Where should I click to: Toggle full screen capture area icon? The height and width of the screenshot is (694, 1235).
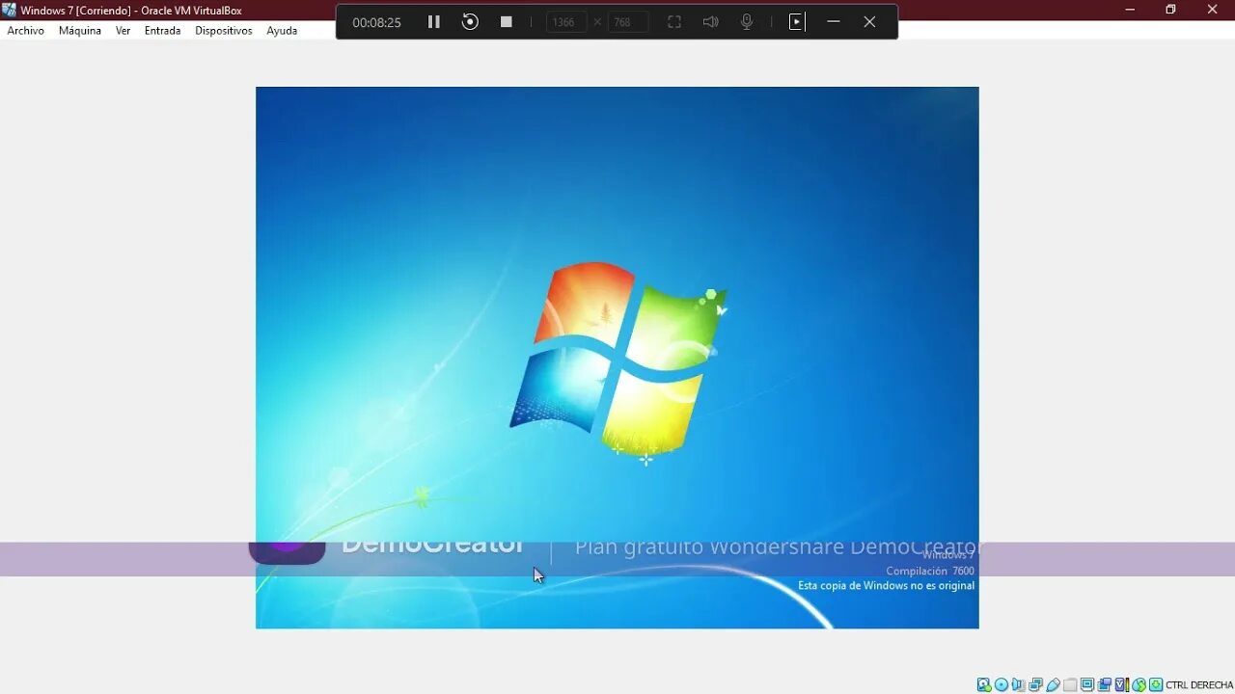[x=674, y=21]
